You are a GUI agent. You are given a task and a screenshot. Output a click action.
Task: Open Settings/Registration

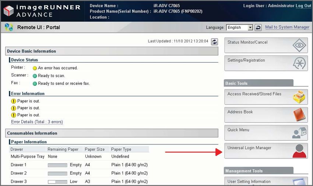pos(266,63)
